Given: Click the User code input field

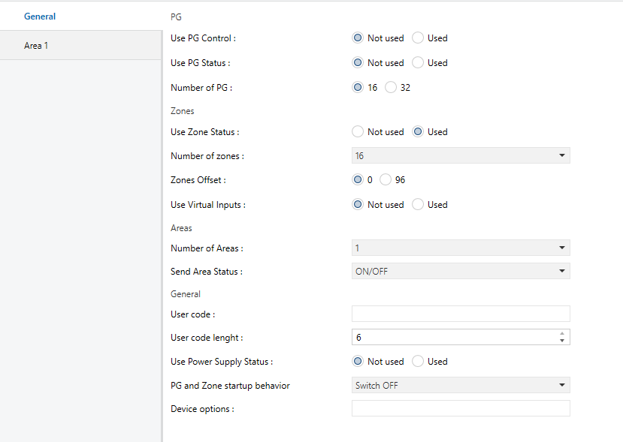Looking at the screenshot, I should pos(461,314).
